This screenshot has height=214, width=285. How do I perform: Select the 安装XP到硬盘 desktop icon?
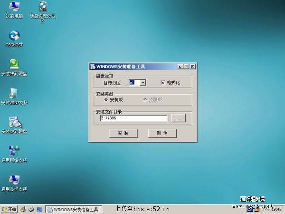click(14, 125)
